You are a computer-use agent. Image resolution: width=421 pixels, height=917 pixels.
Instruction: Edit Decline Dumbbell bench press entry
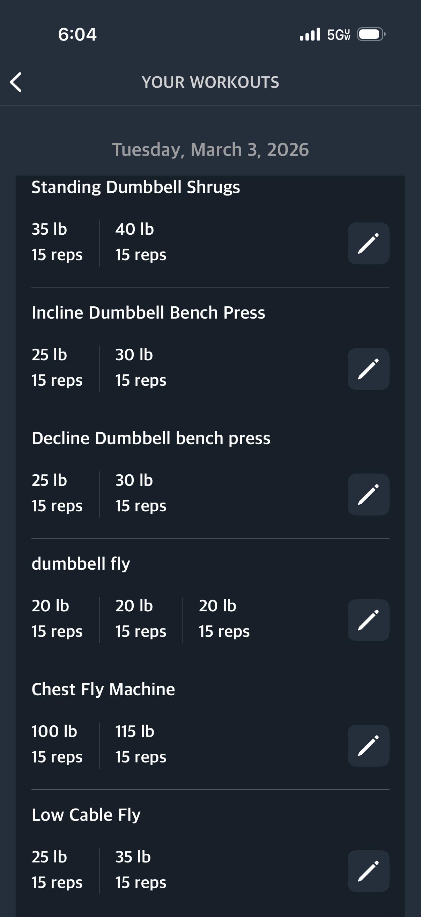tap(368, 495)
